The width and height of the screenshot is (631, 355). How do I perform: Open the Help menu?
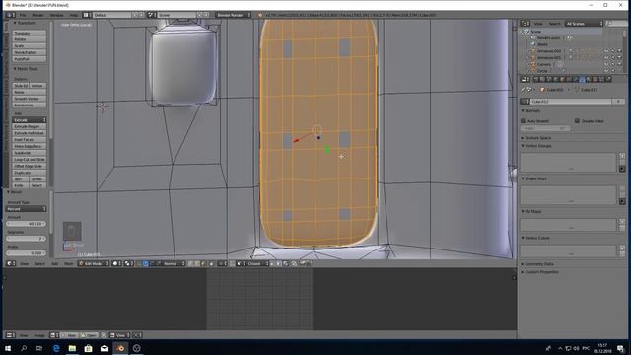(x=74, y=15)
